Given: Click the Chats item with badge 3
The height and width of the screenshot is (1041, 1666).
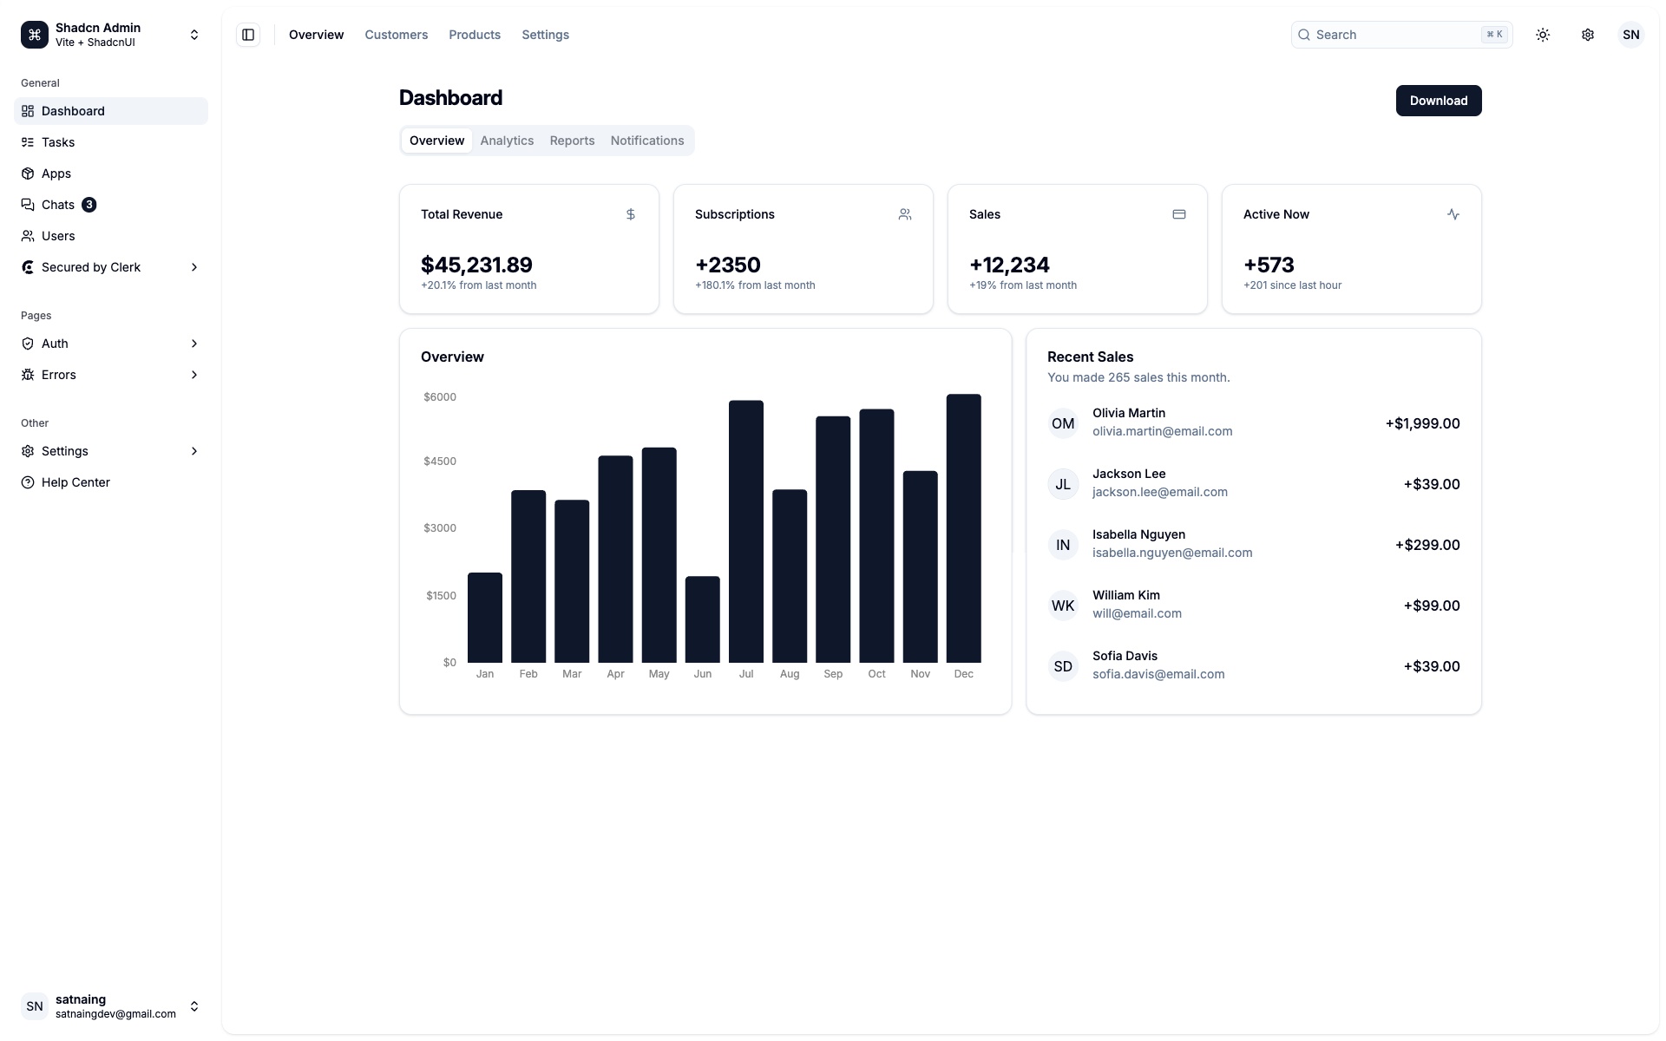Looking at the screenshot, I should (58, 205).
